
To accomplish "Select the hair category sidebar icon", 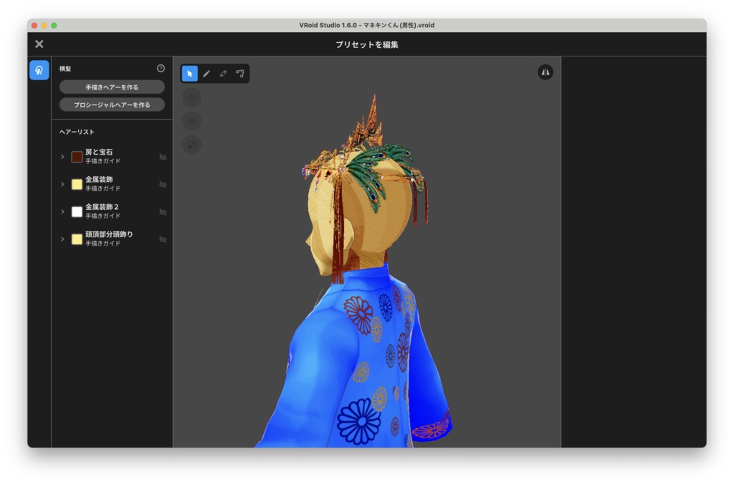I will pyautogui.click(x=39, y=70).
